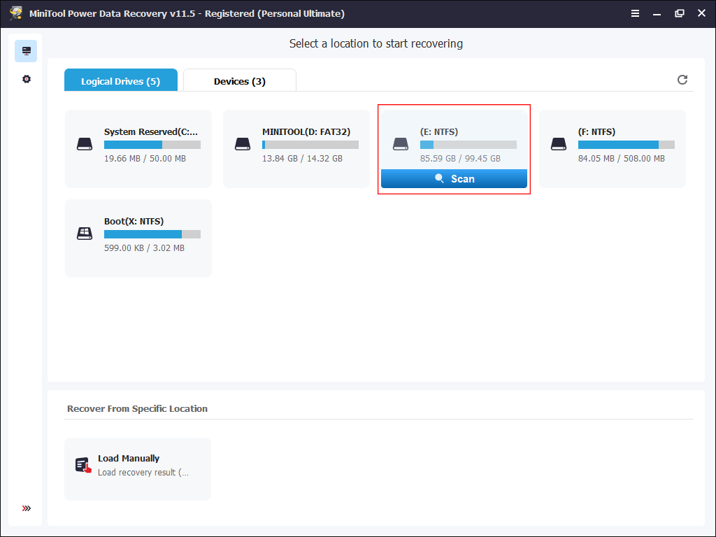Select the Boot(X: NTFS) drive card
This screenshot has width=716, height=537.
(138, 238)
